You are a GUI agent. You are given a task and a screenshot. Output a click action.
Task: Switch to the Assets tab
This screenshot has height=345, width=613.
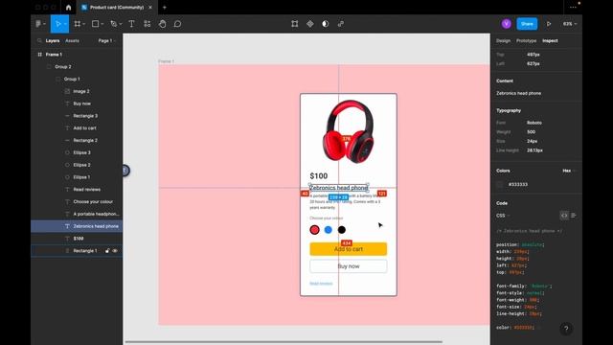(72, 40)
